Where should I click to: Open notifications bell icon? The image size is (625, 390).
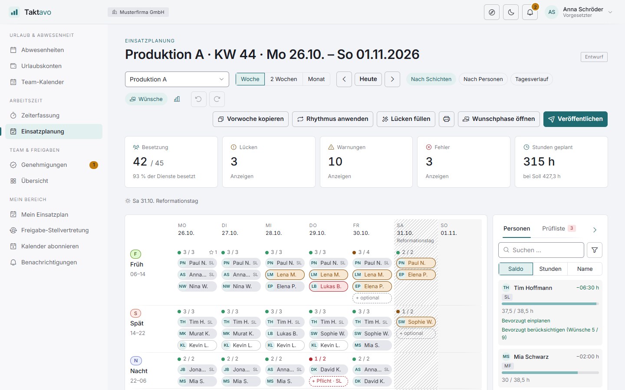(530, 12)
